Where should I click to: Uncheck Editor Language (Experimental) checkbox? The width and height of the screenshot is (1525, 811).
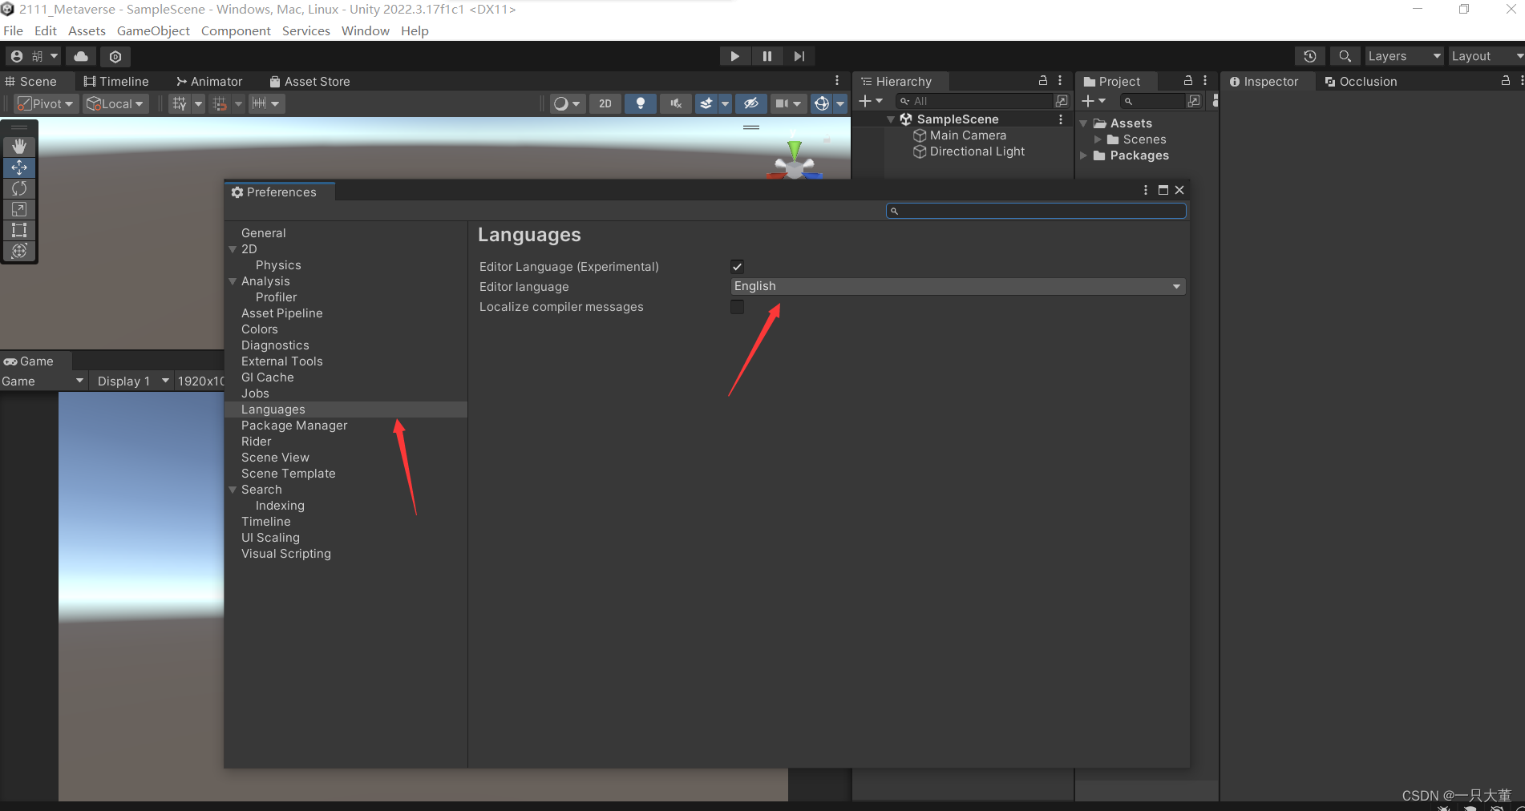(x=737, y=267)
